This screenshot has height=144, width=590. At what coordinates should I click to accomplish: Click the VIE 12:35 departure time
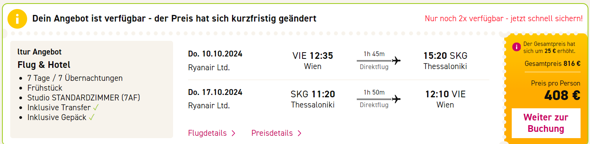click(313, 56)
